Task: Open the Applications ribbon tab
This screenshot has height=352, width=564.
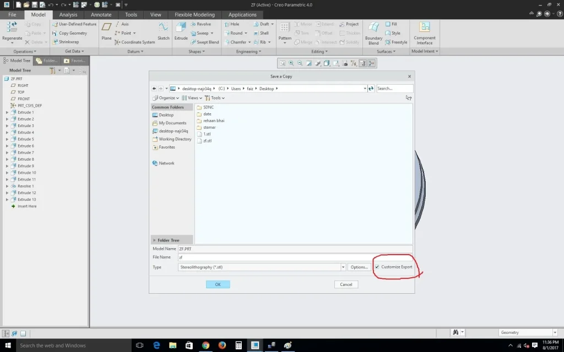Action: [242, 15]
